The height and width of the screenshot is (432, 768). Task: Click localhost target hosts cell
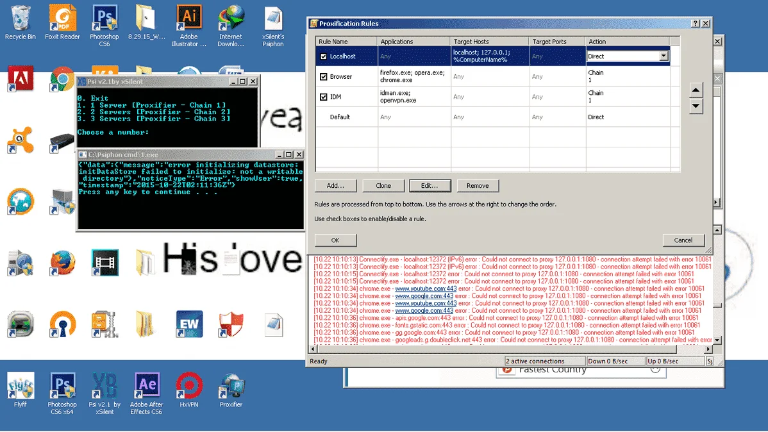(490, 56)
